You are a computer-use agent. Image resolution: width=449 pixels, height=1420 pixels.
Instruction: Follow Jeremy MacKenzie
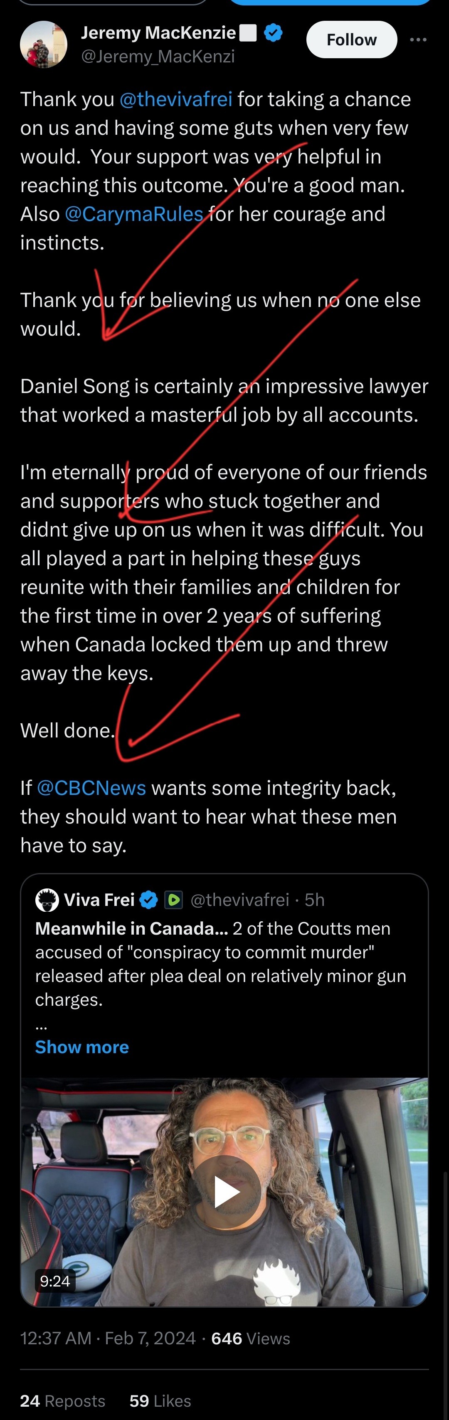tap(351, 40)
